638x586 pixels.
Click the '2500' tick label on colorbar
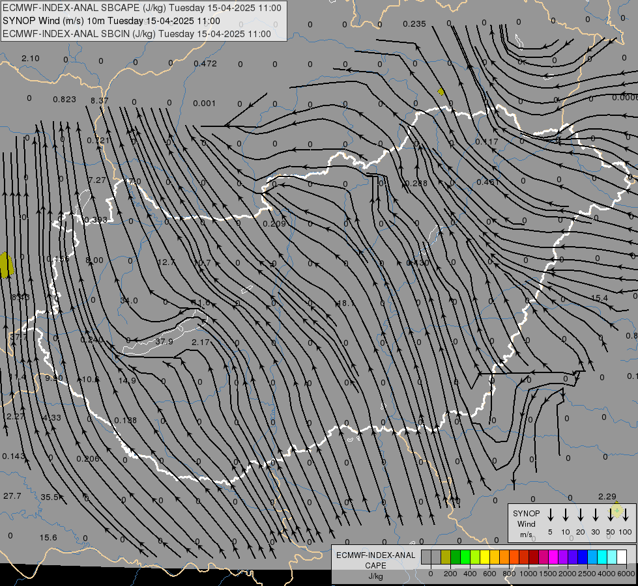pos(587,574)
